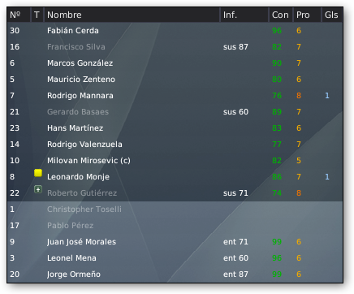Open Marcos González's row
The width and height of the screenshot is (354, 294).
(175, 63)
